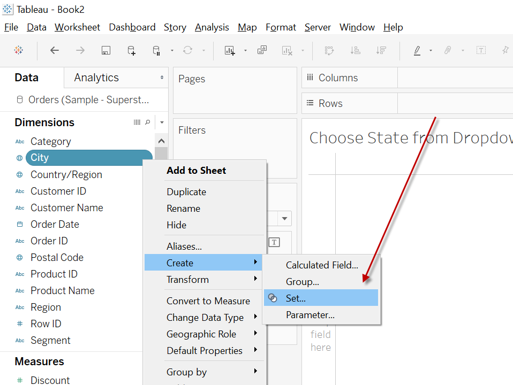Select the Product Name dimension field

click(x=63, y=290)
